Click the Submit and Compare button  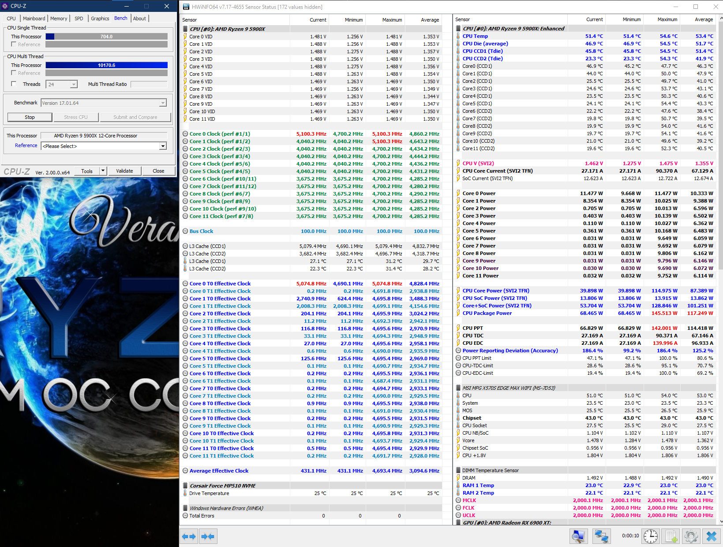135,117
